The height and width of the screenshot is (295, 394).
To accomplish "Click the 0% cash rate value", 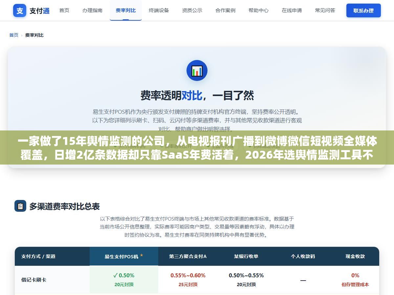I will (x=355, y=275).
